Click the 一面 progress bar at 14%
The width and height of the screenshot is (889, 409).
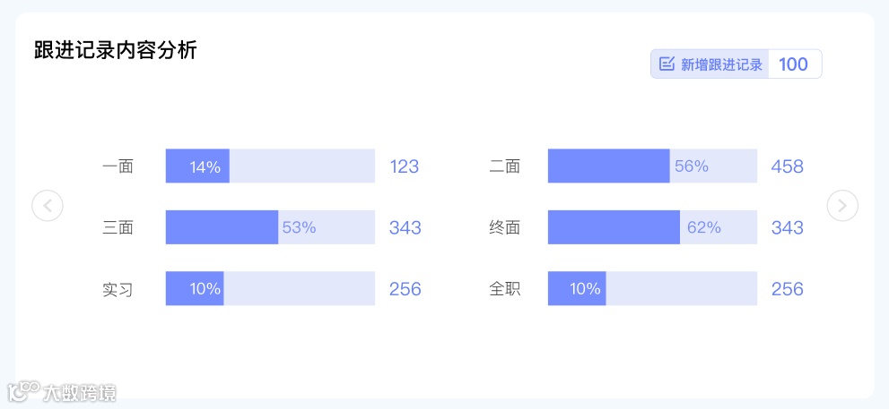[270, 166]
